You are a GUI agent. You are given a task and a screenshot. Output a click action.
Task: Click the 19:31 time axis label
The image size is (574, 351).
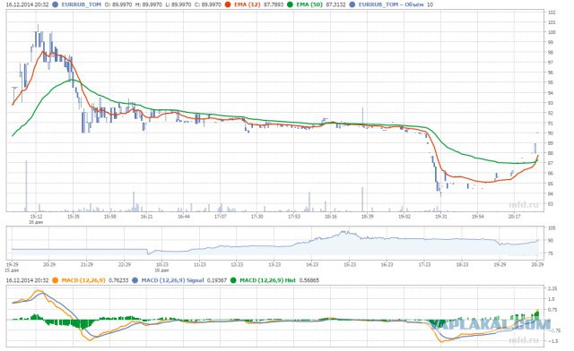tap(440, 217)
